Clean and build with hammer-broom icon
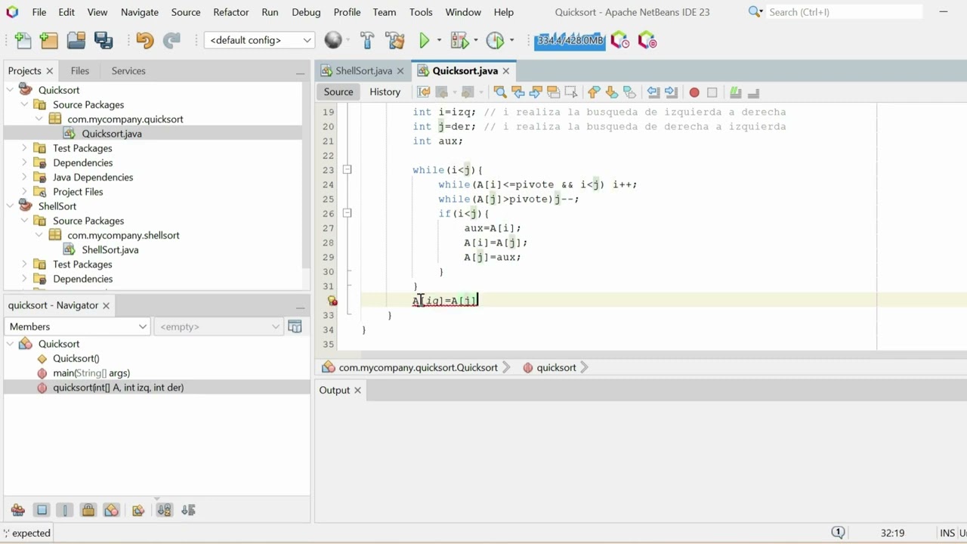This screenshot has height=544, width=967. tap(394, 41)
